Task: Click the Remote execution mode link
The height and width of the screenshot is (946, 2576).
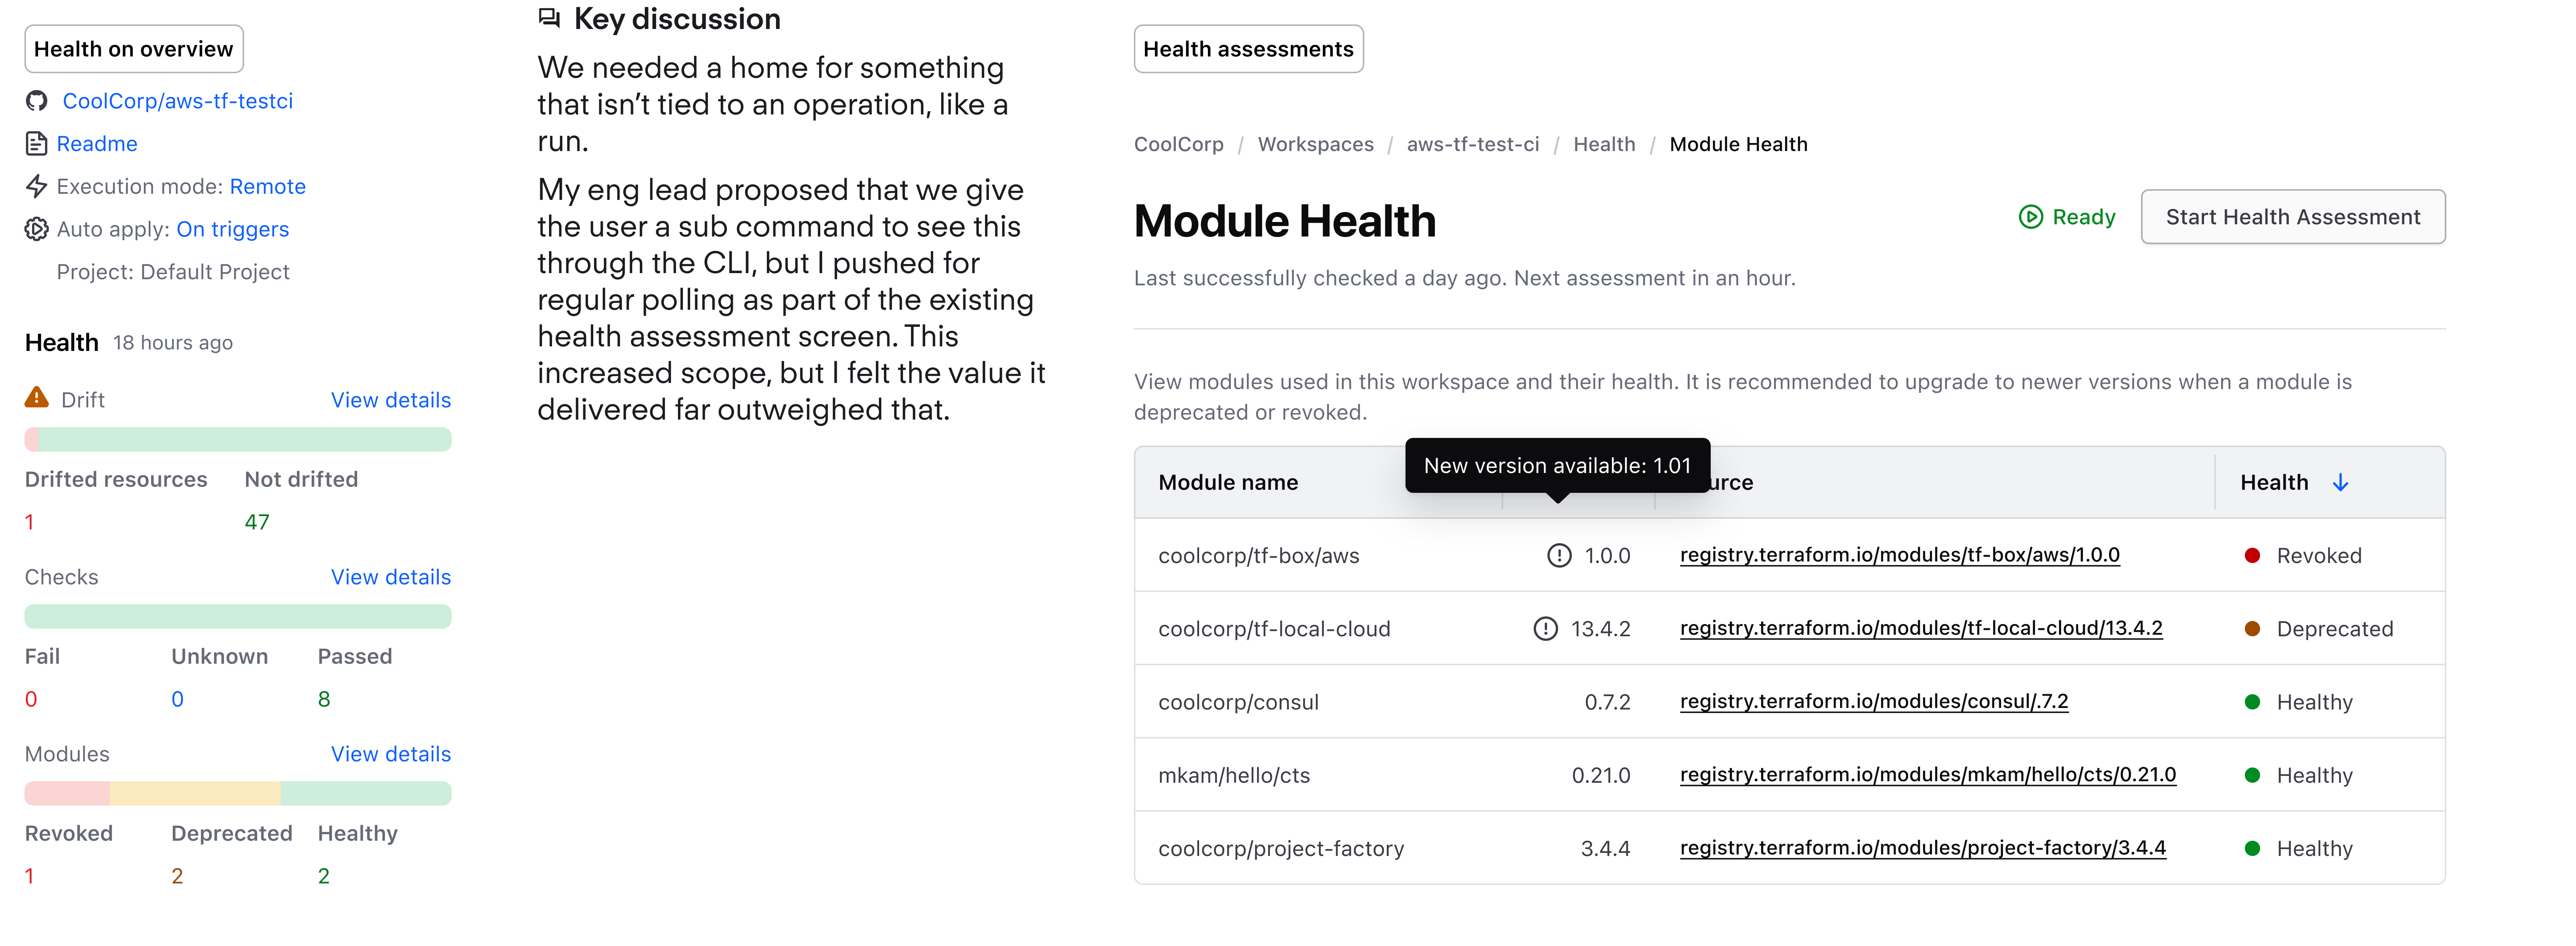Action: pyautogui.click(x=267, y=187)
